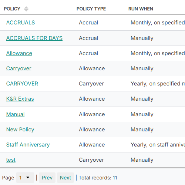Click Carryover type in uppercase CARRYOVER row

(x=91, y=84)
